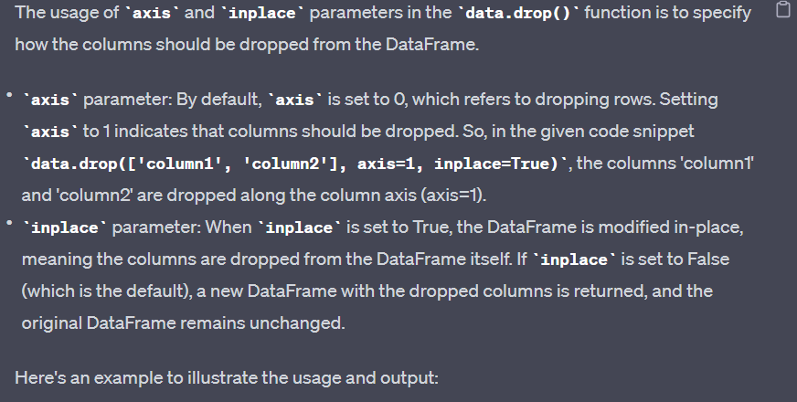Click the bold axis code in the opening sentence

coord(152,13)
